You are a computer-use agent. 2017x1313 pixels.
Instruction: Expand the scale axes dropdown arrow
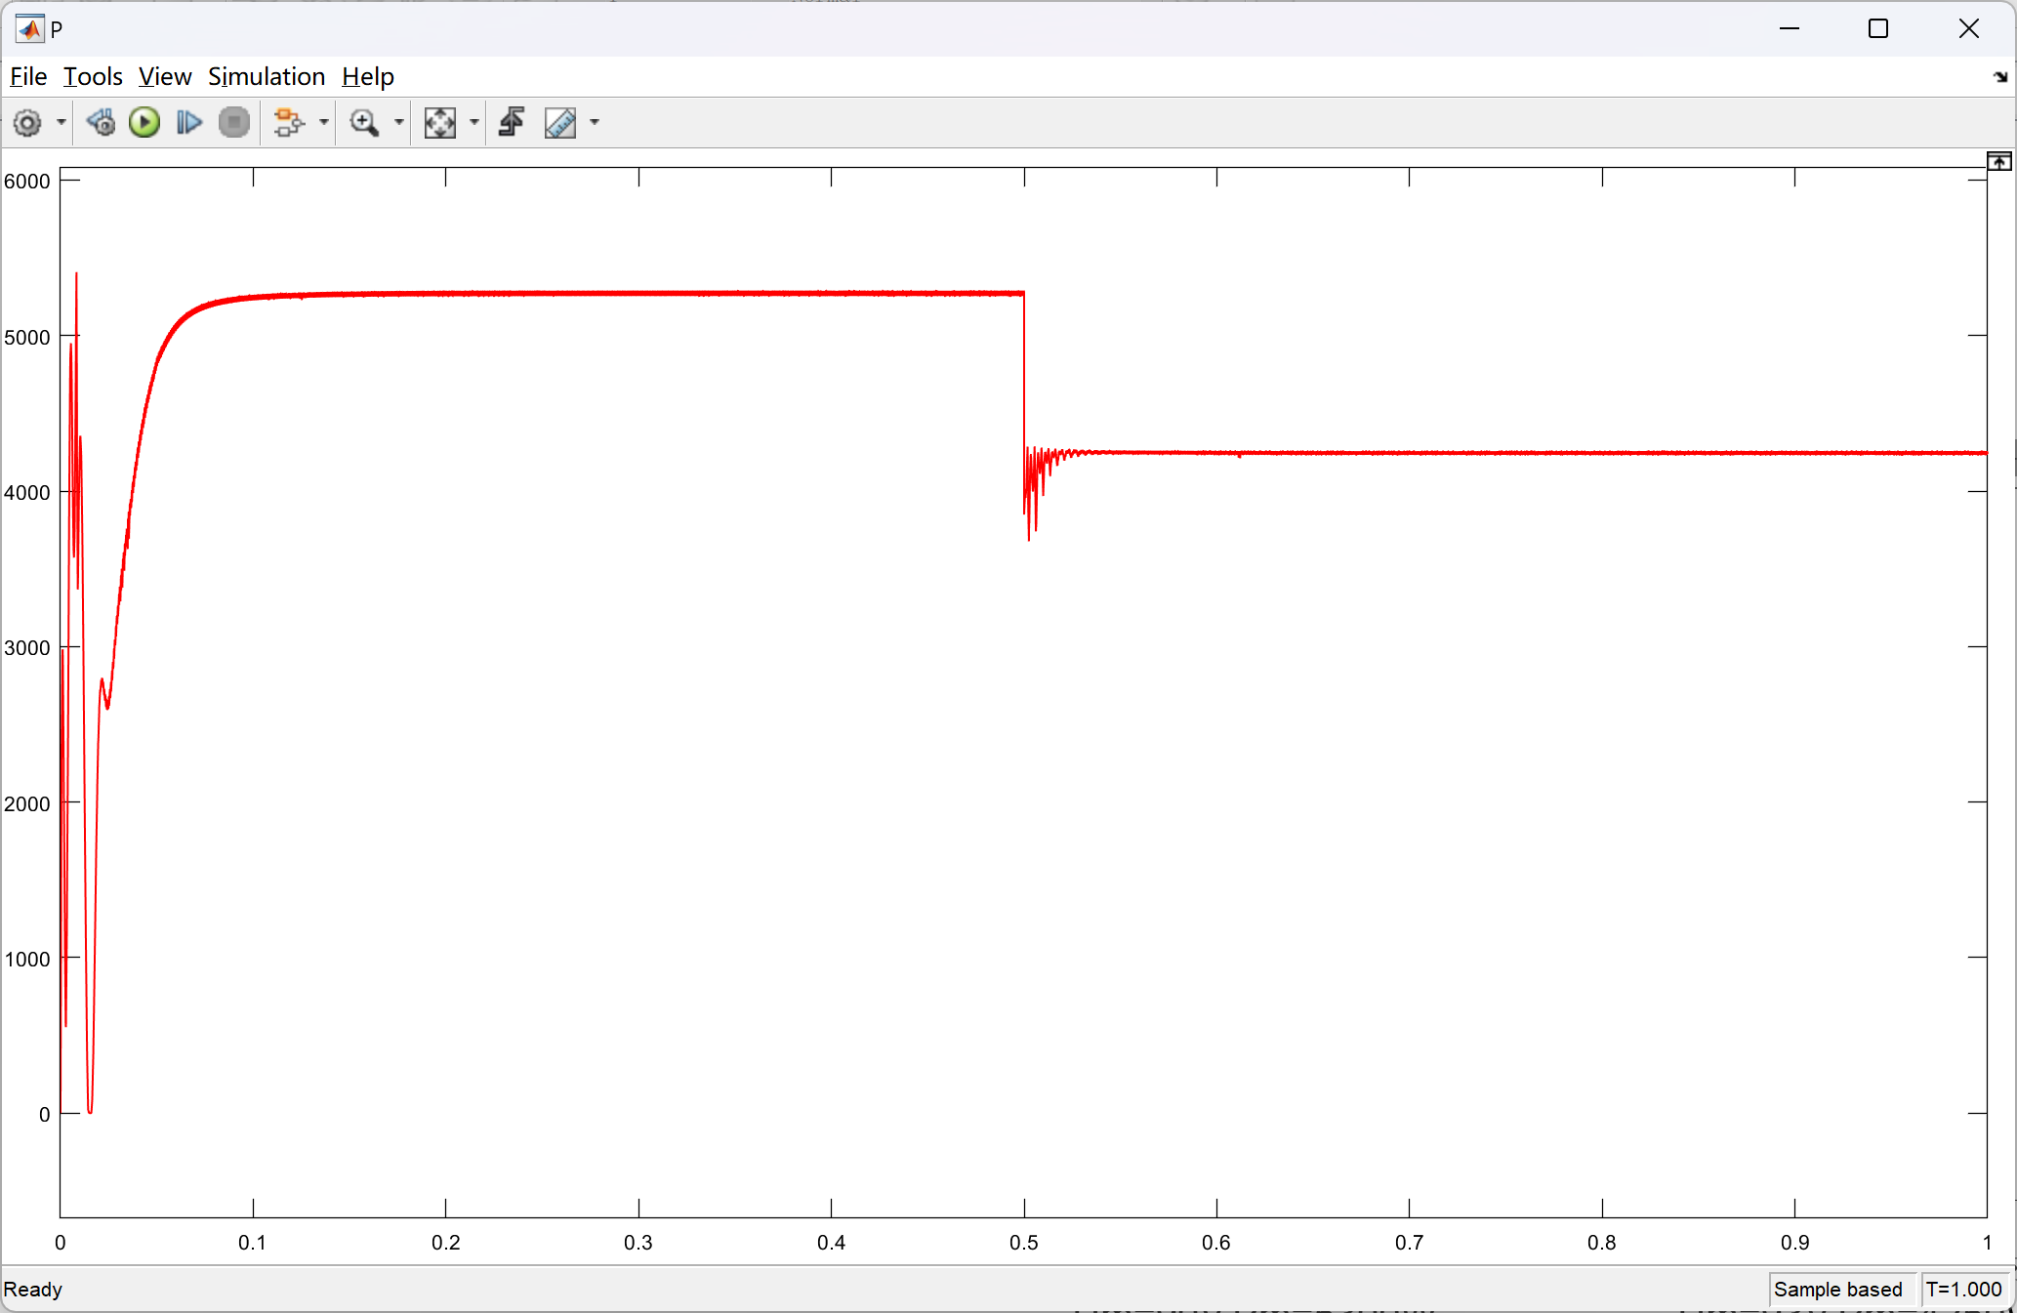(474, 123)
